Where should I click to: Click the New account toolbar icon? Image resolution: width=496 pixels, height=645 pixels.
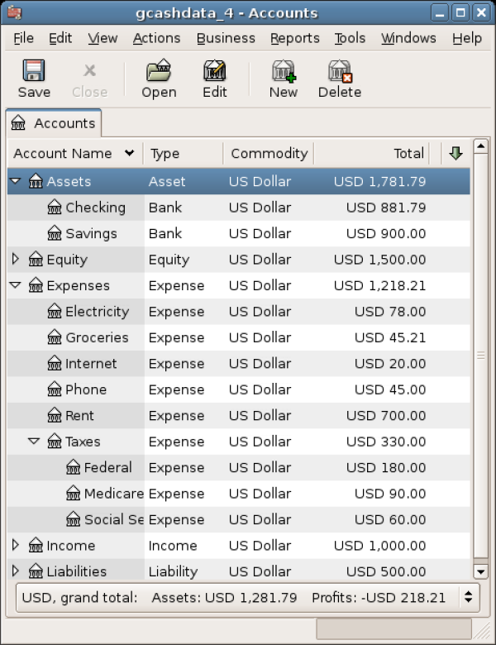point(284,71)
